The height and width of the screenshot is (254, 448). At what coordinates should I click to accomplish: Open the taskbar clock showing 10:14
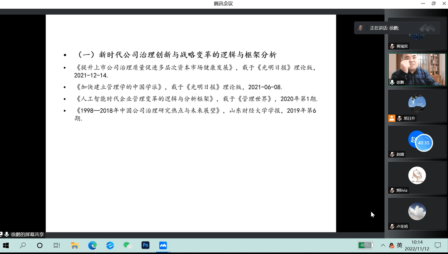[x=417, y=245]
